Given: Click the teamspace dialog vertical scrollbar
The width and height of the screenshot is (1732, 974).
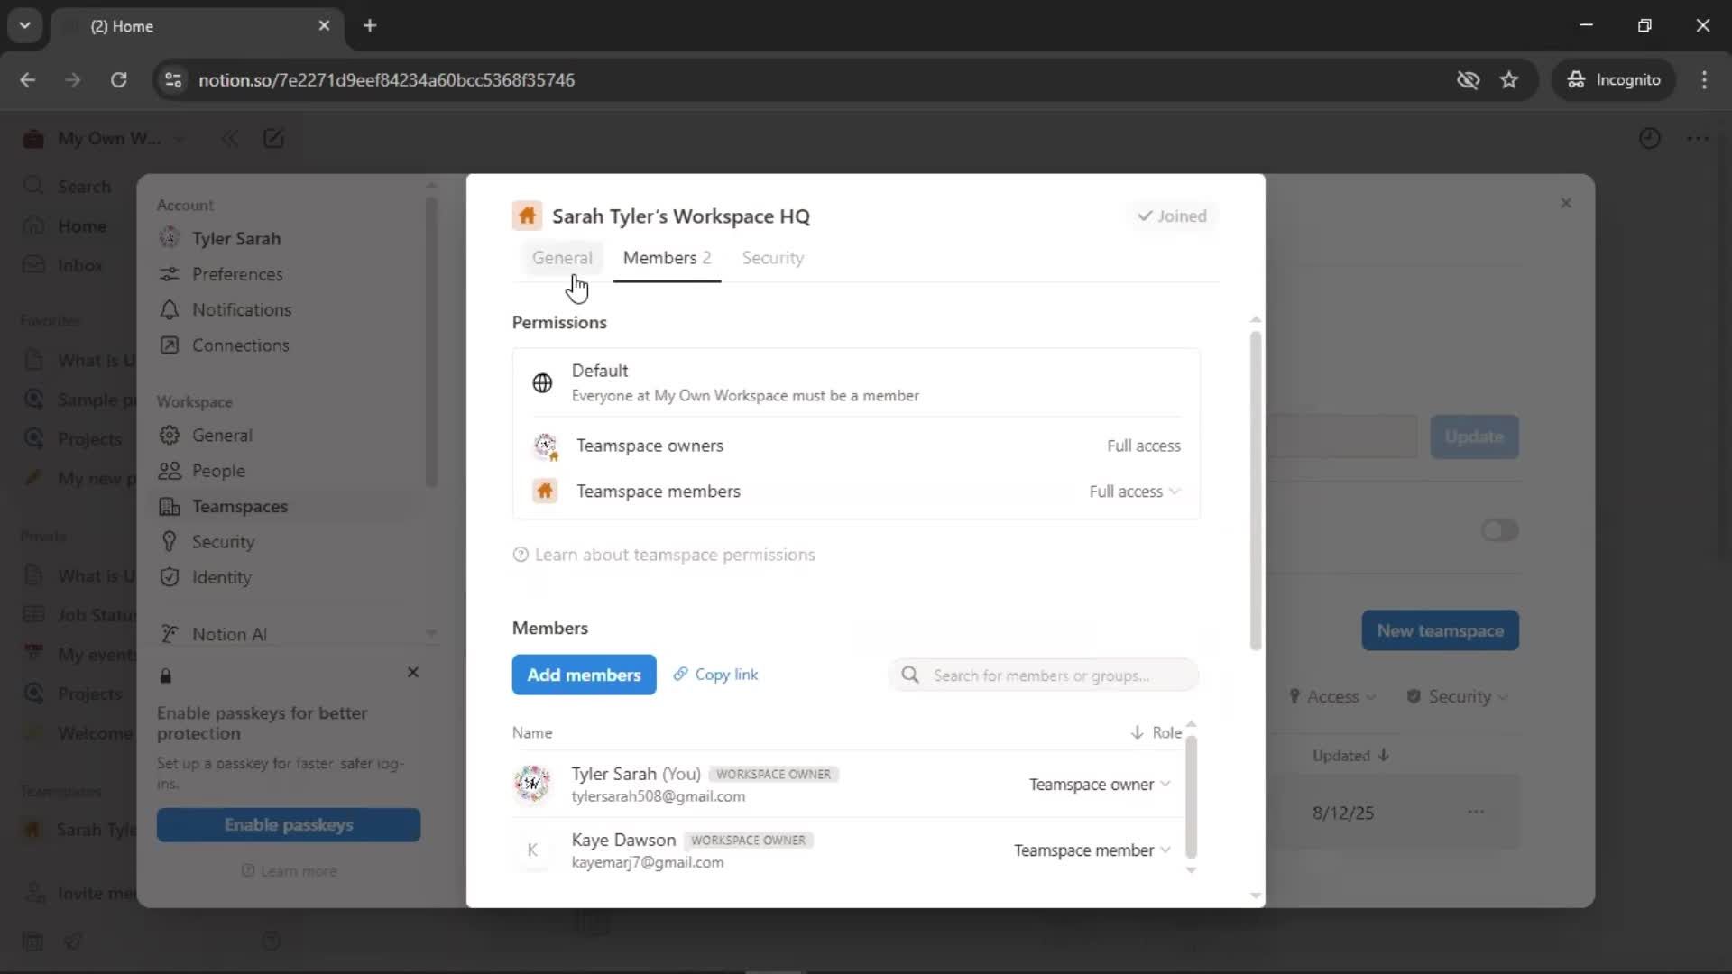Looking at the screenshot, I should (1256, 490).
